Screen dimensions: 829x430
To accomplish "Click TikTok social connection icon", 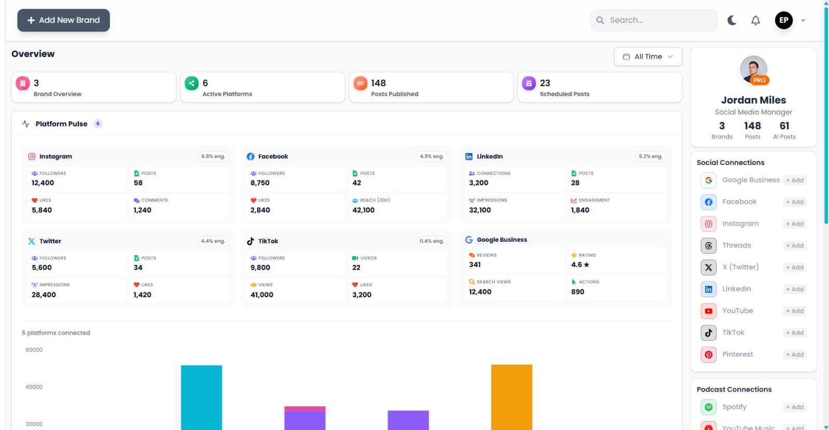I will 708,333.
